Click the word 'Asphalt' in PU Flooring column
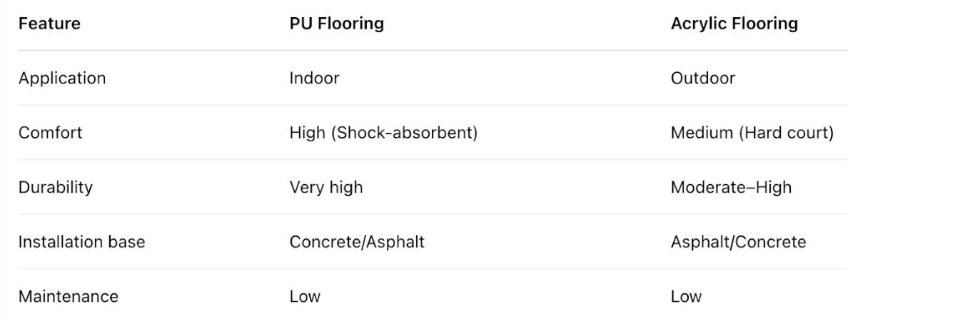This screenshot has width=965, height=324. [396, 242]
